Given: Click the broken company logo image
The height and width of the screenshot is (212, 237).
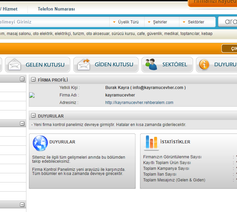Looking at the screenshot, I should (32, 95).
